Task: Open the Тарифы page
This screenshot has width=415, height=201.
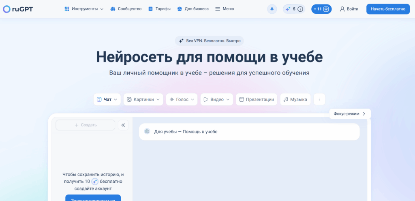Action: point(159,9)
